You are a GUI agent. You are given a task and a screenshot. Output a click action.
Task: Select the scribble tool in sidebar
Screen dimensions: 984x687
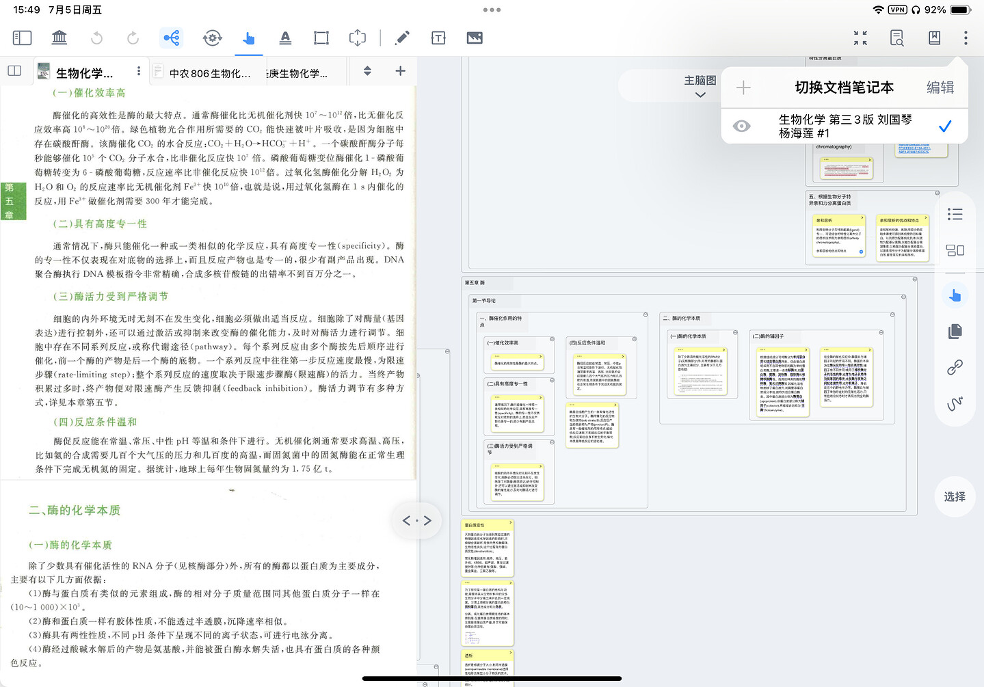tap(955, 404)
